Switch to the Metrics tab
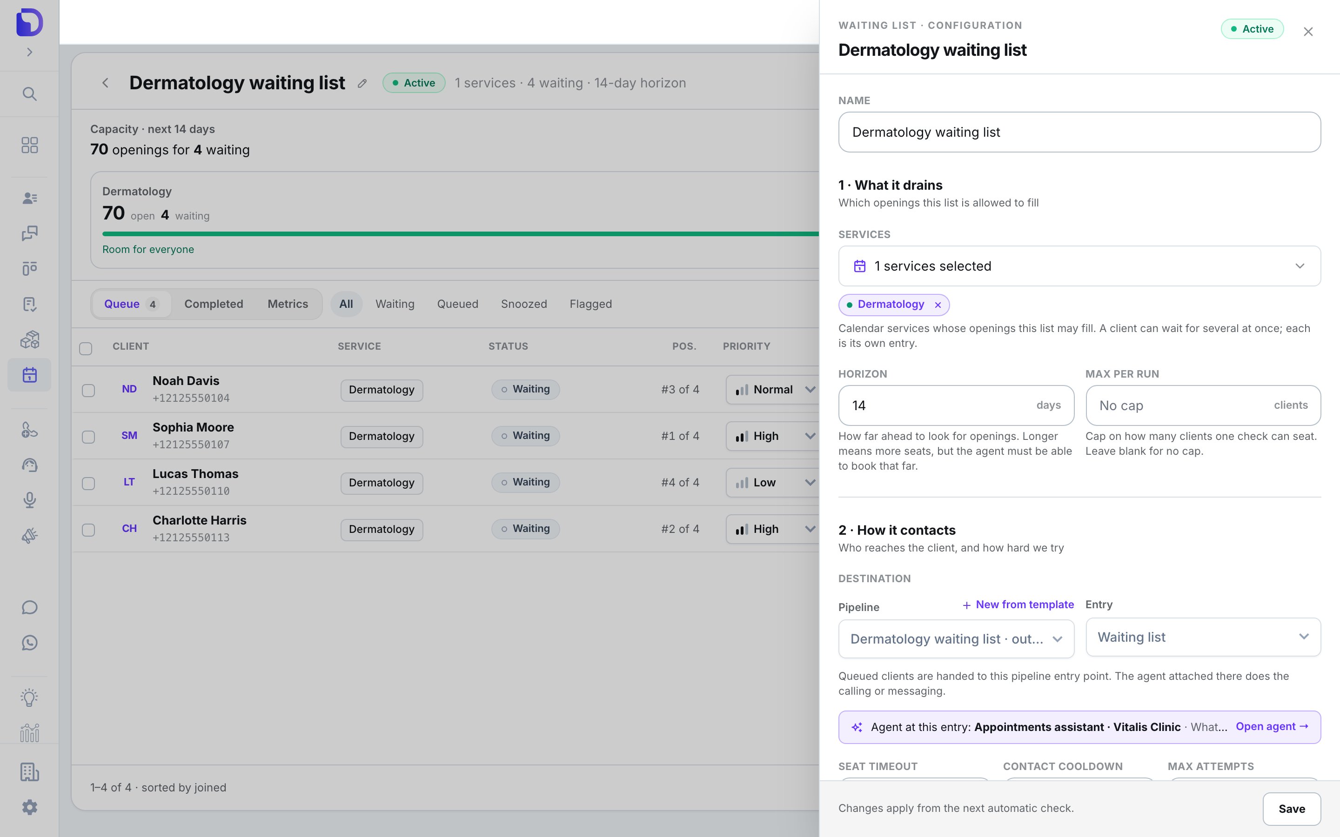The height and width of the screenshot is (837, 1340). tap(288, 304)
